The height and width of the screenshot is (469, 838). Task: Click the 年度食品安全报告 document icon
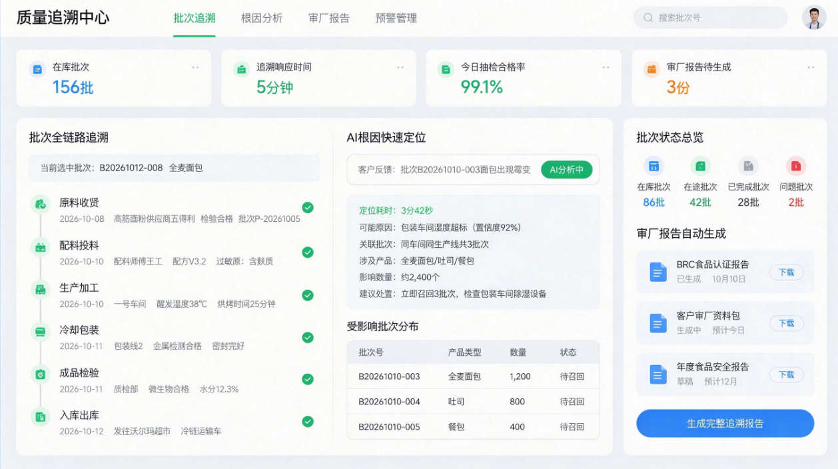pyautogui.click(x=658, y=374)
